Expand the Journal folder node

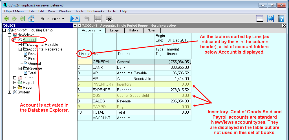point(15,78)
